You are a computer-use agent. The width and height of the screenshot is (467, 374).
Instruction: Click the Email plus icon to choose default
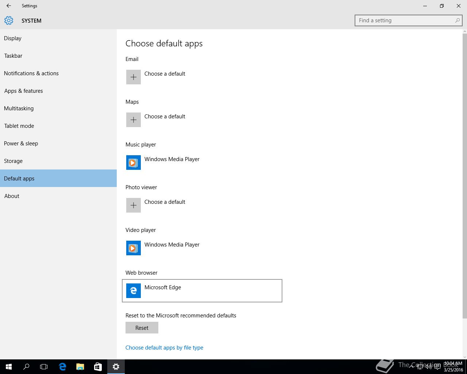pos(134,77)
